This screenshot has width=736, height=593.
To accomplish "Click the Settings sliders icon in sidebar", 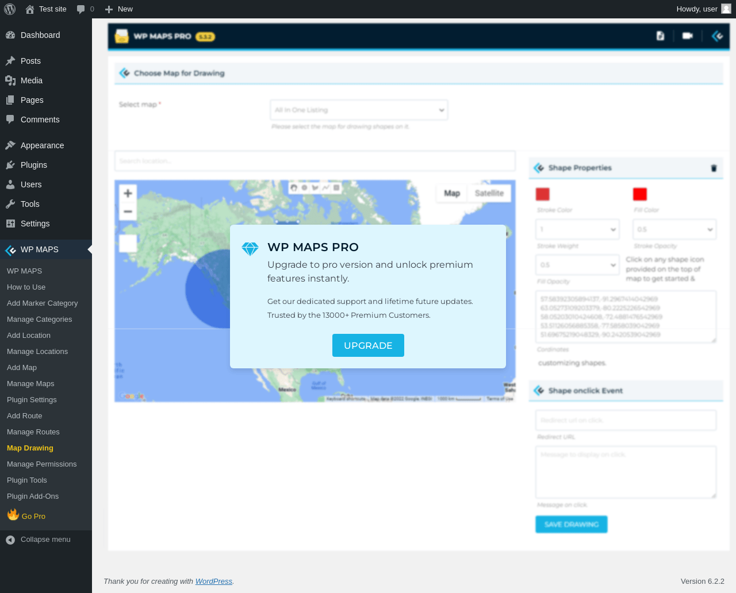I will [x=10, y=224].
